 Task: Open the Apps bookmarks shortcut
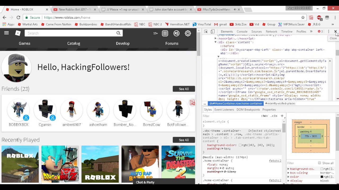[8, 24]
